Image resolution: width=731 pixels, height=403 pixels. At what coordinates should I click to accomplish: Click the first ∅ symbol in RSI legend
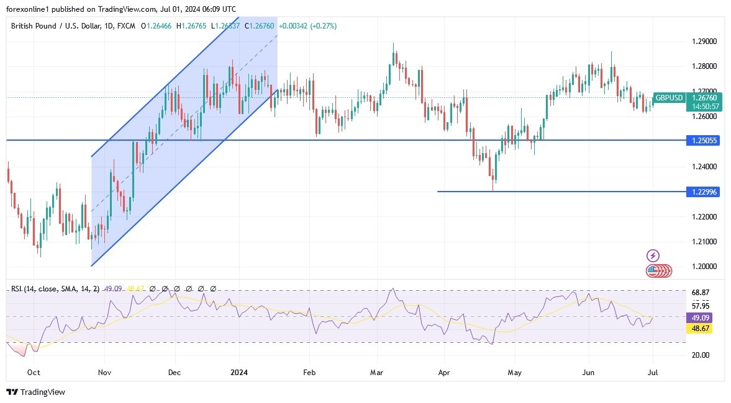(x=153, y=289)
